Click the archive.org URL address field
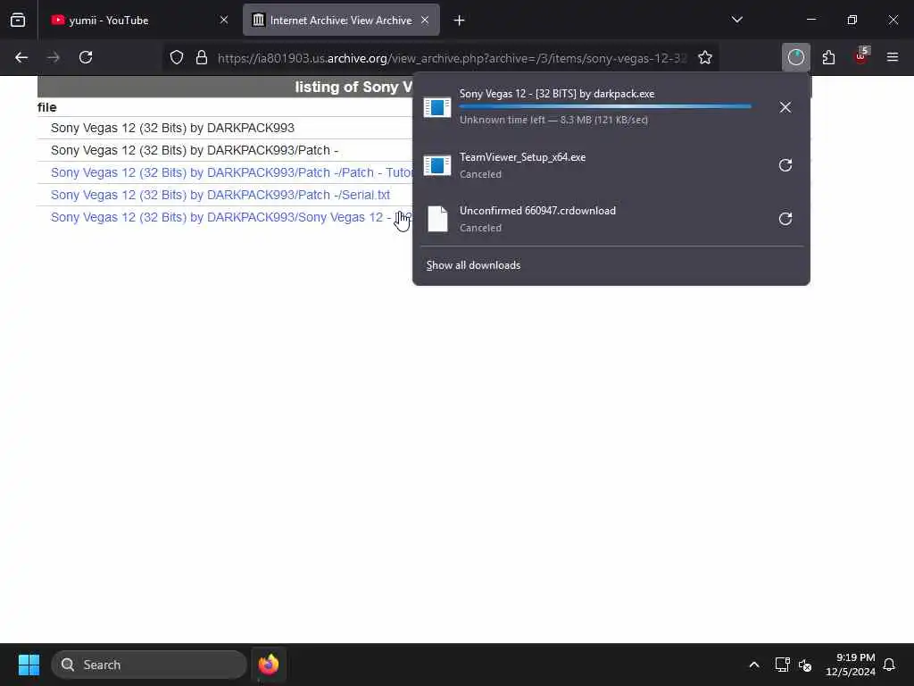This screenshot has height=686, width=914. point(452,58)
